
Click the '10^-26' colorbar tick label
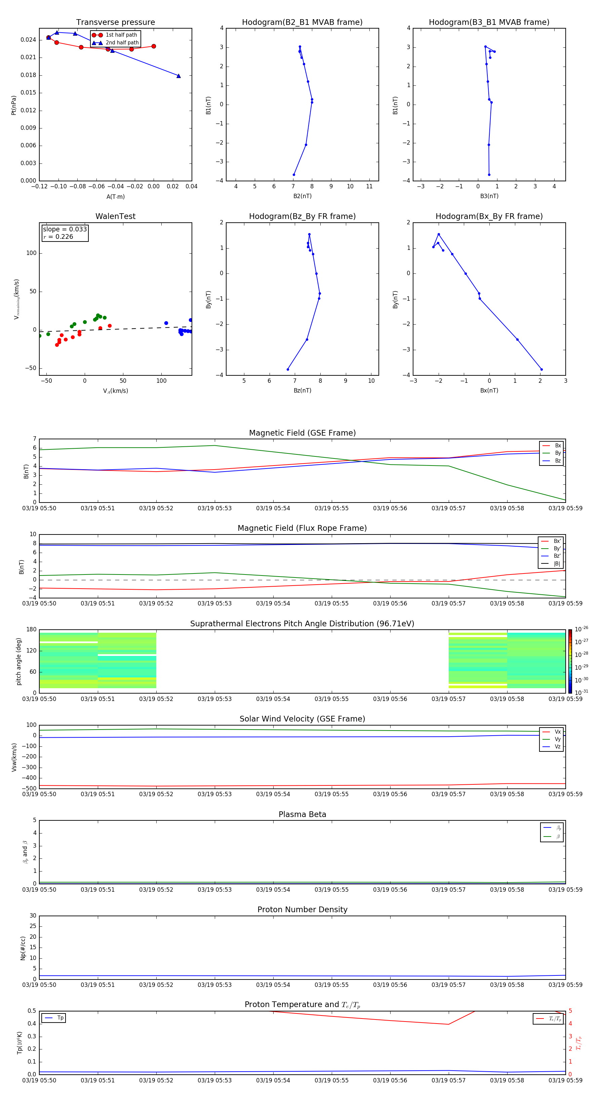click(581, 629)
